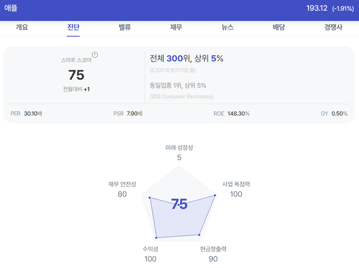Image resolution: width=359 pixels, height=268 pixels.
Task: Click the 재무 안전성 radar label
Action: click(x=122, y=184)
